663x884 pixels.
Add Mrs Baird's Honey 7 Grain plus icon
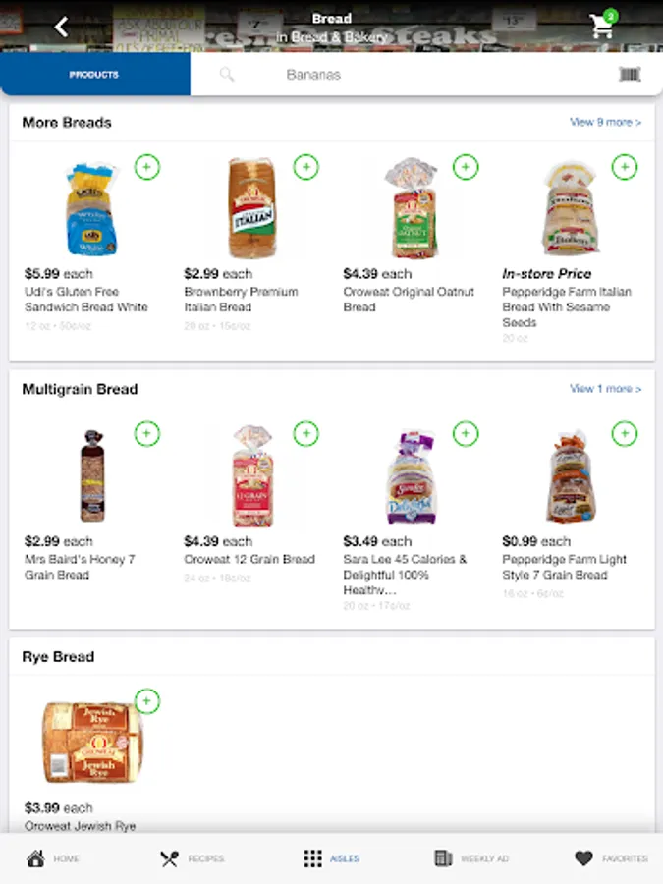146,433
